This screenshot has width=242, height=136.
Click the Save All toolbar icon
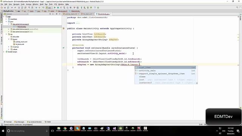pos(5,8)
